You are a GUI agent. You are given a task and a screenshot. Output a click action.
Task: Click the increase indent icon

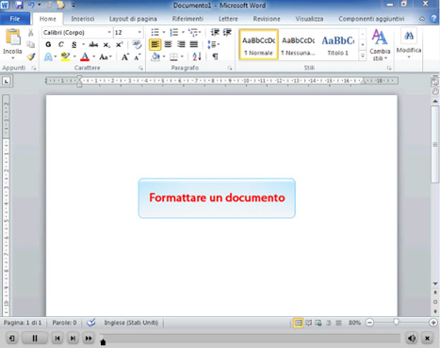[227, 32]
